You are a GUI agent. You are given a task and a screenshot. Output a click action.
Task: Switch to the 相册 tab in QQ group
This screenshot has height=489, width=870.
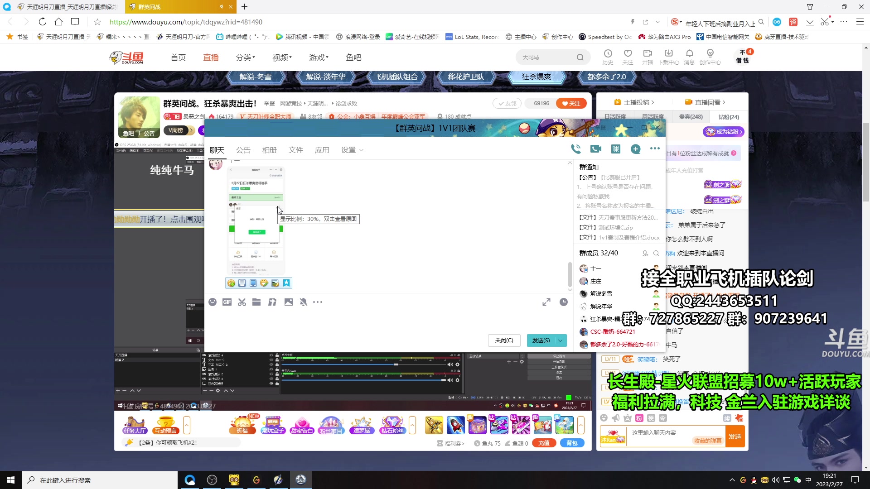click(270, 150)
